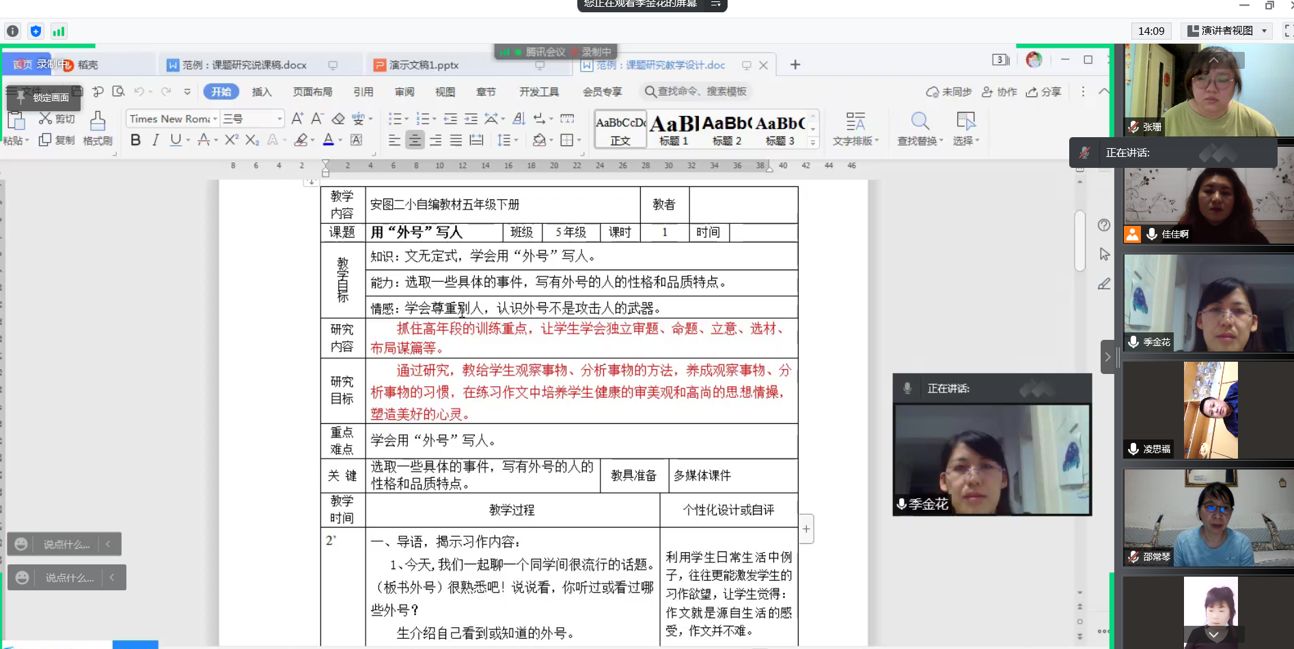1294x649 pixels.
Task: Click the undo arrow icon
Action: [x=139, y=91]
